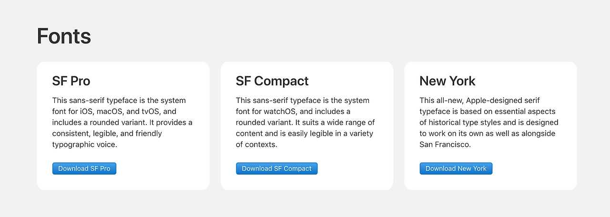Image resolution: width=610 pixels, height=217 pixels.
Task: Click the SF Pro description paragraph
Action: coord(122,122)
